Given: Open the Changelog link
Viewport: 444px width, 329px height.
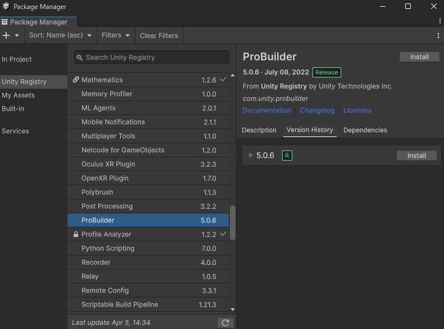Looking at the screenshot, I should tap(317, 111).
